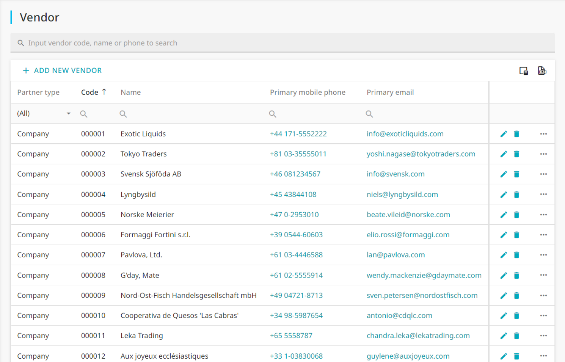Open more options for Tokyo Traders
The height and width of the screenshot is (362, 565).
[x=543, y=154]
